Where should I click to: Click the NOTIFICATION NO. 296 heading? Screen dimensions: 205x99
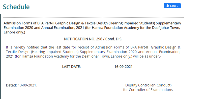click(x=93, y=39)
